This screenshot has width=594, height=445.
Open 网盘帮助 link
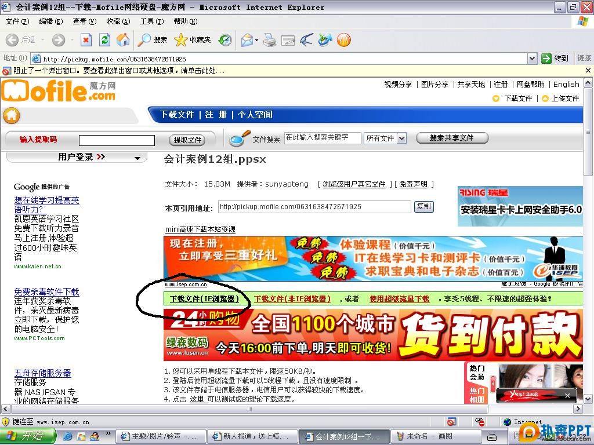point(530,85)
